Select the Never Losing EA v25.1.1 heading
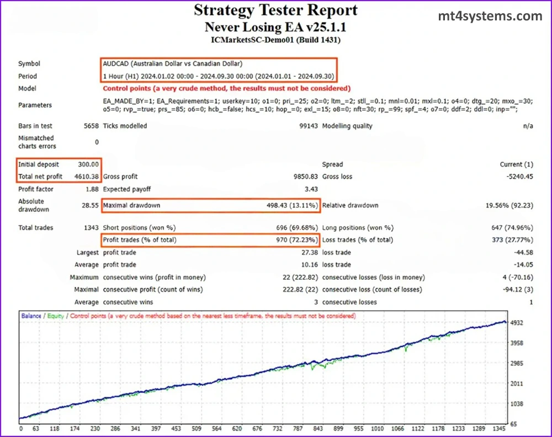The width and height of the screenshot is (552, 437). (x=275, y=26)
